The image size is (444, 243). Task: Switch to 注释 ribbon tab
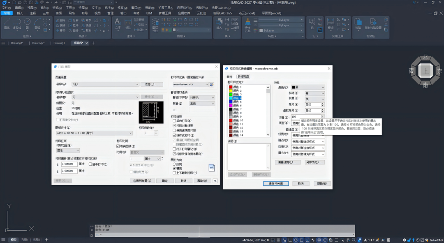click(x=33, y=13)
